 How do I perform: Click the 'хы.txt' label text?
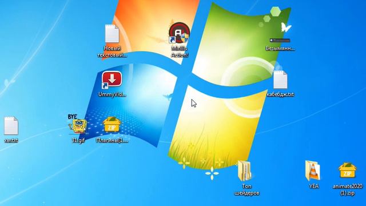pyautogui.click(x=11, y=140)
